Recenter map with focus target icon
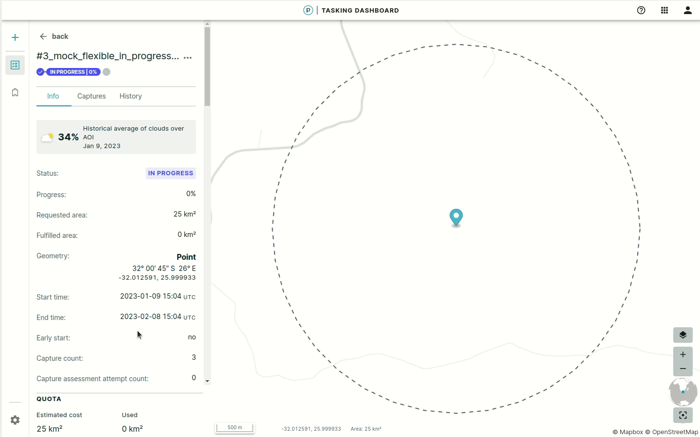This screenshot has height=437, width=700. pyautogui.click(x=683, y=415)
